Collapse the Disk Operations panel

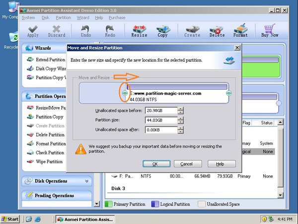[88, 181]
